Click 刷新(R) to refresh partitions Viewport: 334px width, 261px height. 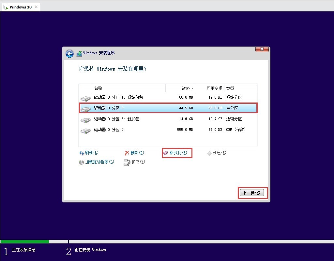click(x=92, y=153)
